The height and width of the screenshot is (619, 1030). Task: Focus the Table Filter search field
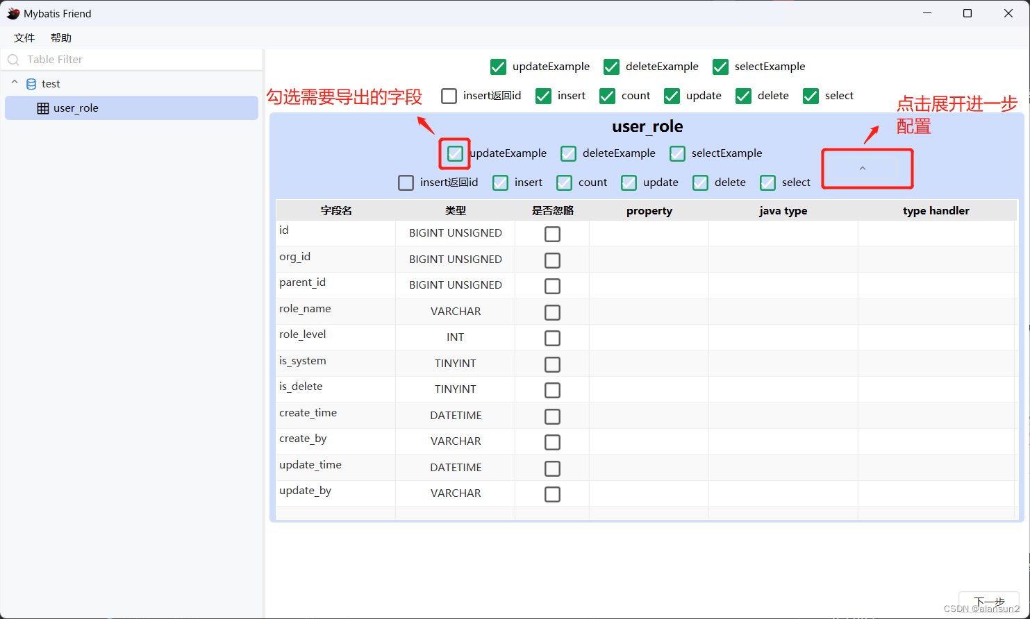pyautogui.click(x=132, y=60)
